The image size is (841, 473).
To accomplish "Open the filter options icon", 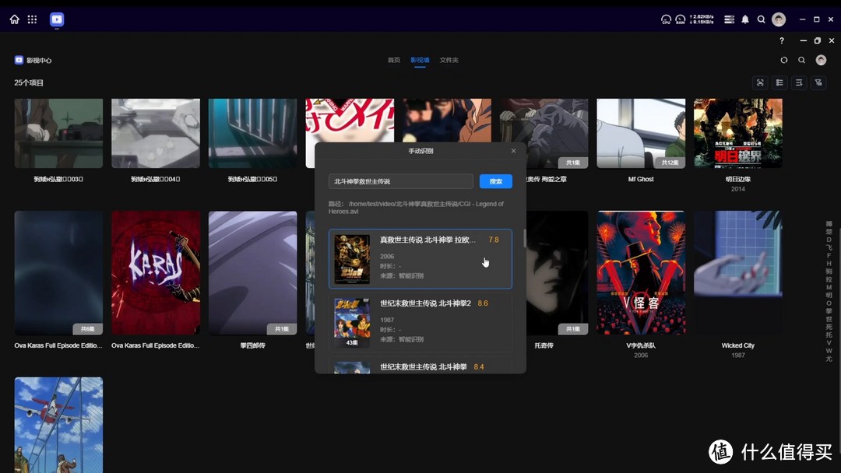I will [x=818, y=82].
